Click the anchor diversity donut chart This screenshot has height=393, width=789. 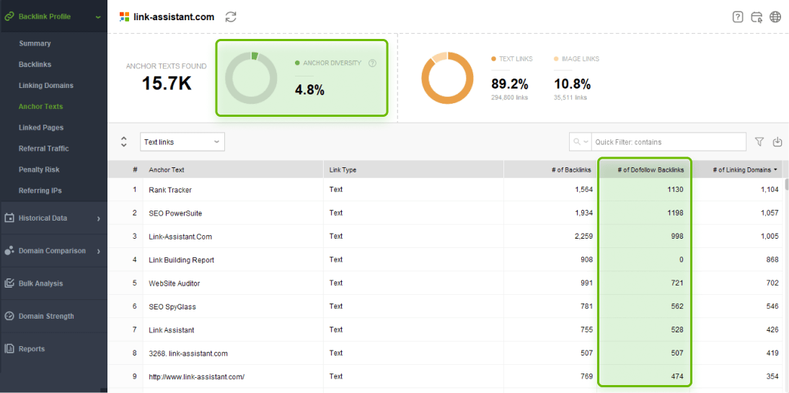(251, 79)
